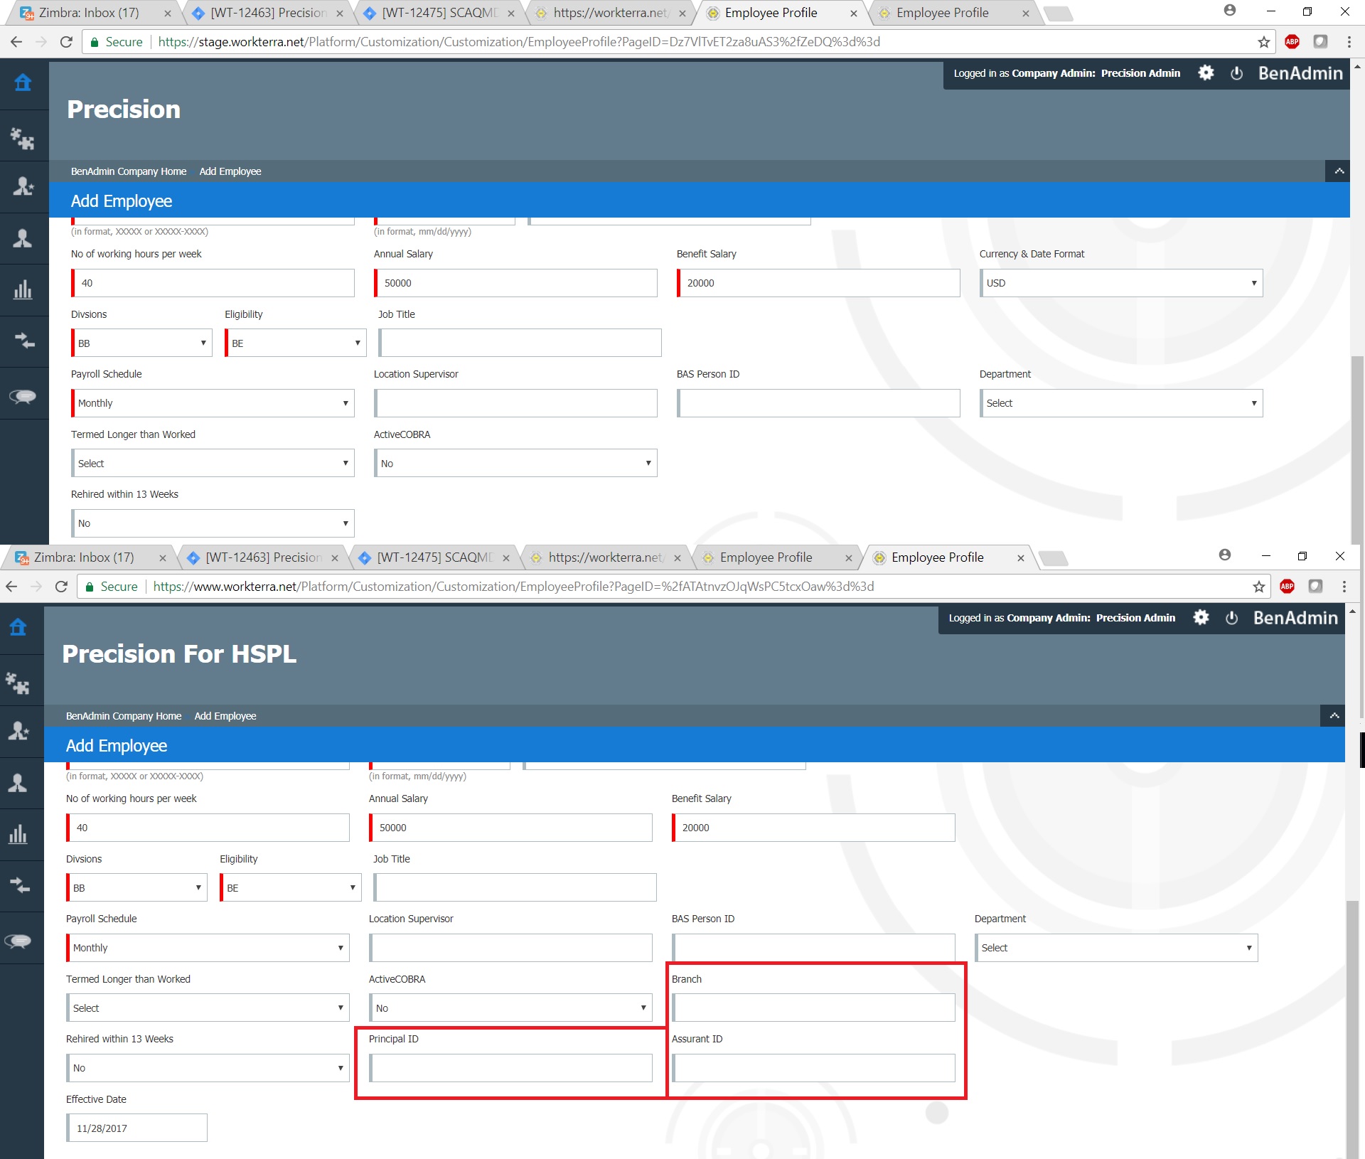Click the BenAdmin logo in the bottom window

(1295, 618)
